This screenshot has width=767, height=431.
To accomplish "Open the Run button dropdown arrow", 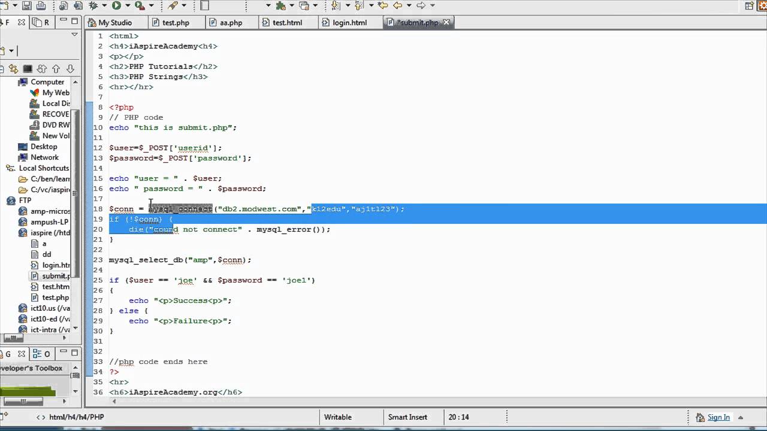I will point(128,5).
